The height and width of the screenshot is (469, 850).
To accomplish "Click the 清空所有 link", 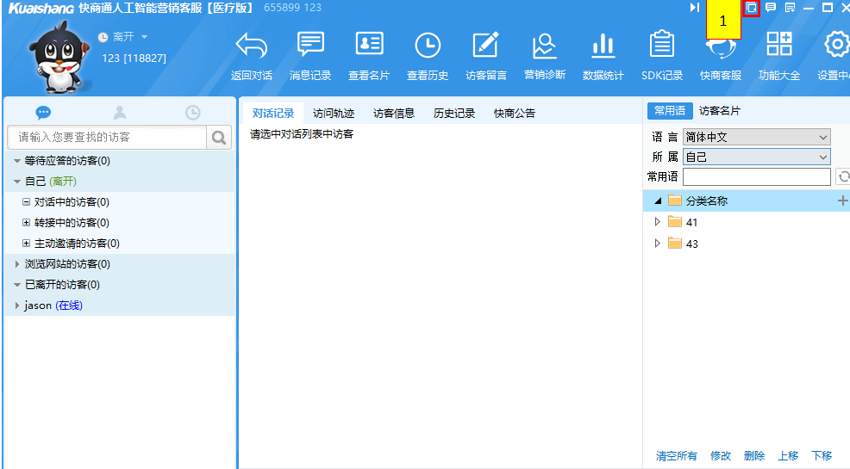I will click(676, 456).
